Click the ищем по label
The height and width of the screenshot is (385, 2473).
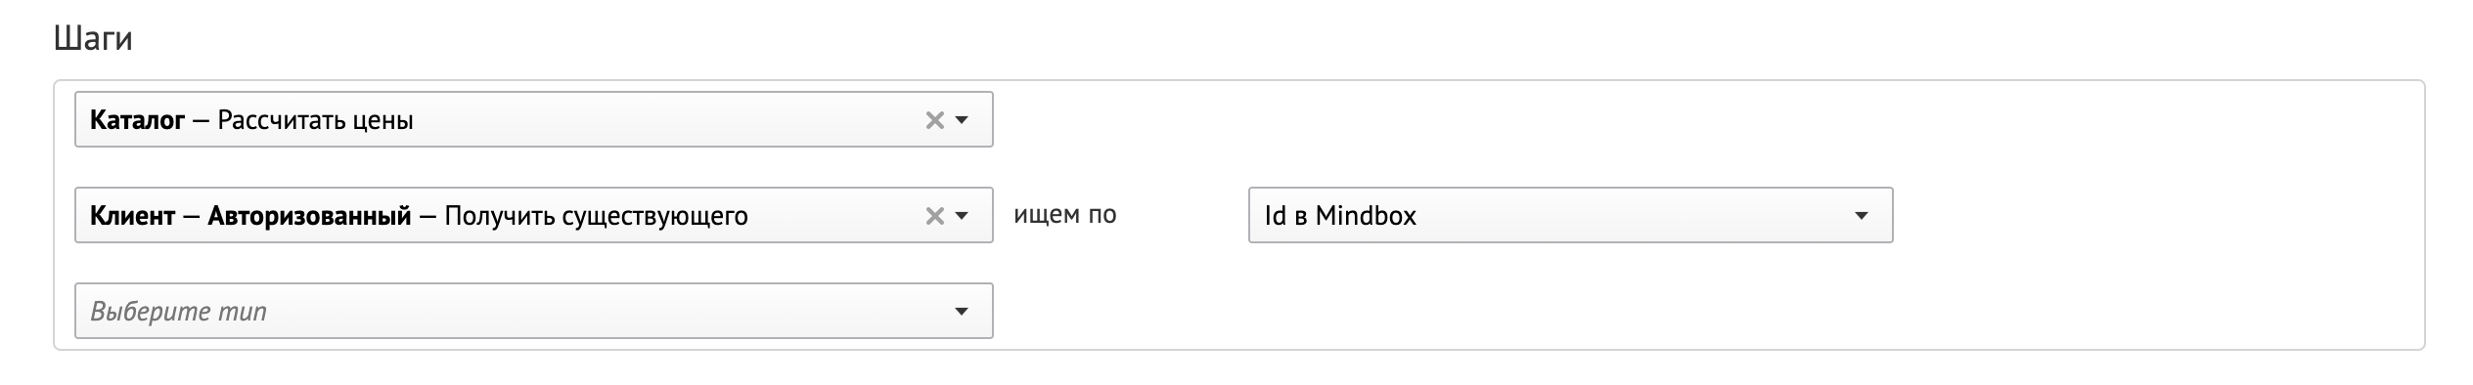1064,215
